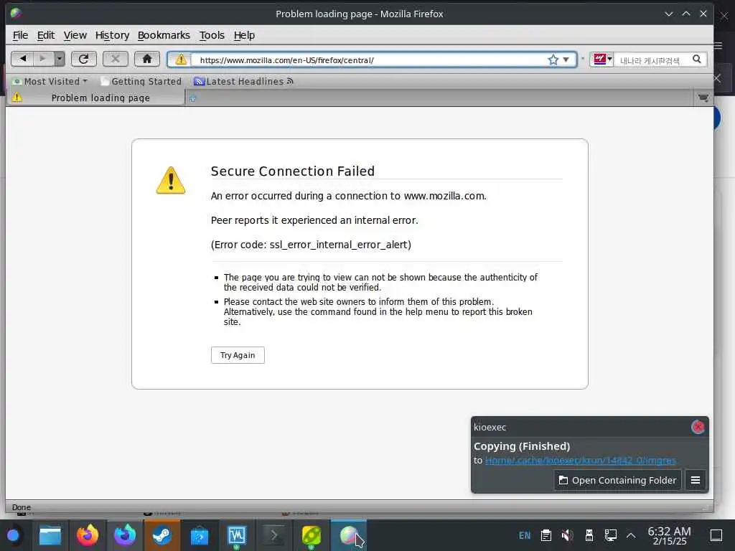The image size is (735, 551).
Task: Open the File menu
Action: (20, 35)
